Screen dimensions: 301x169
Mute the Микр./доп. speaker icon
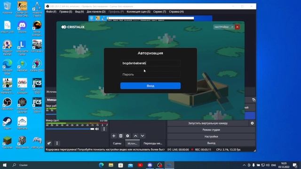(x=97, y=129)
